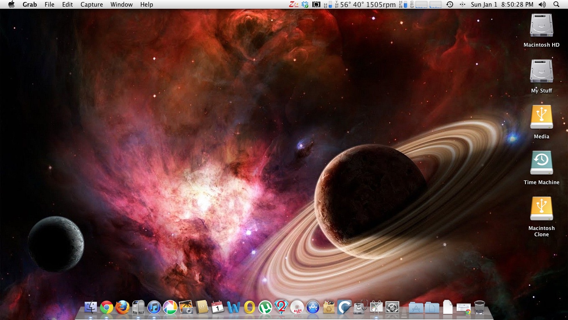Open Firefox from the dock
The height and width of the screenshot is (320, 568).
(122, 307)
